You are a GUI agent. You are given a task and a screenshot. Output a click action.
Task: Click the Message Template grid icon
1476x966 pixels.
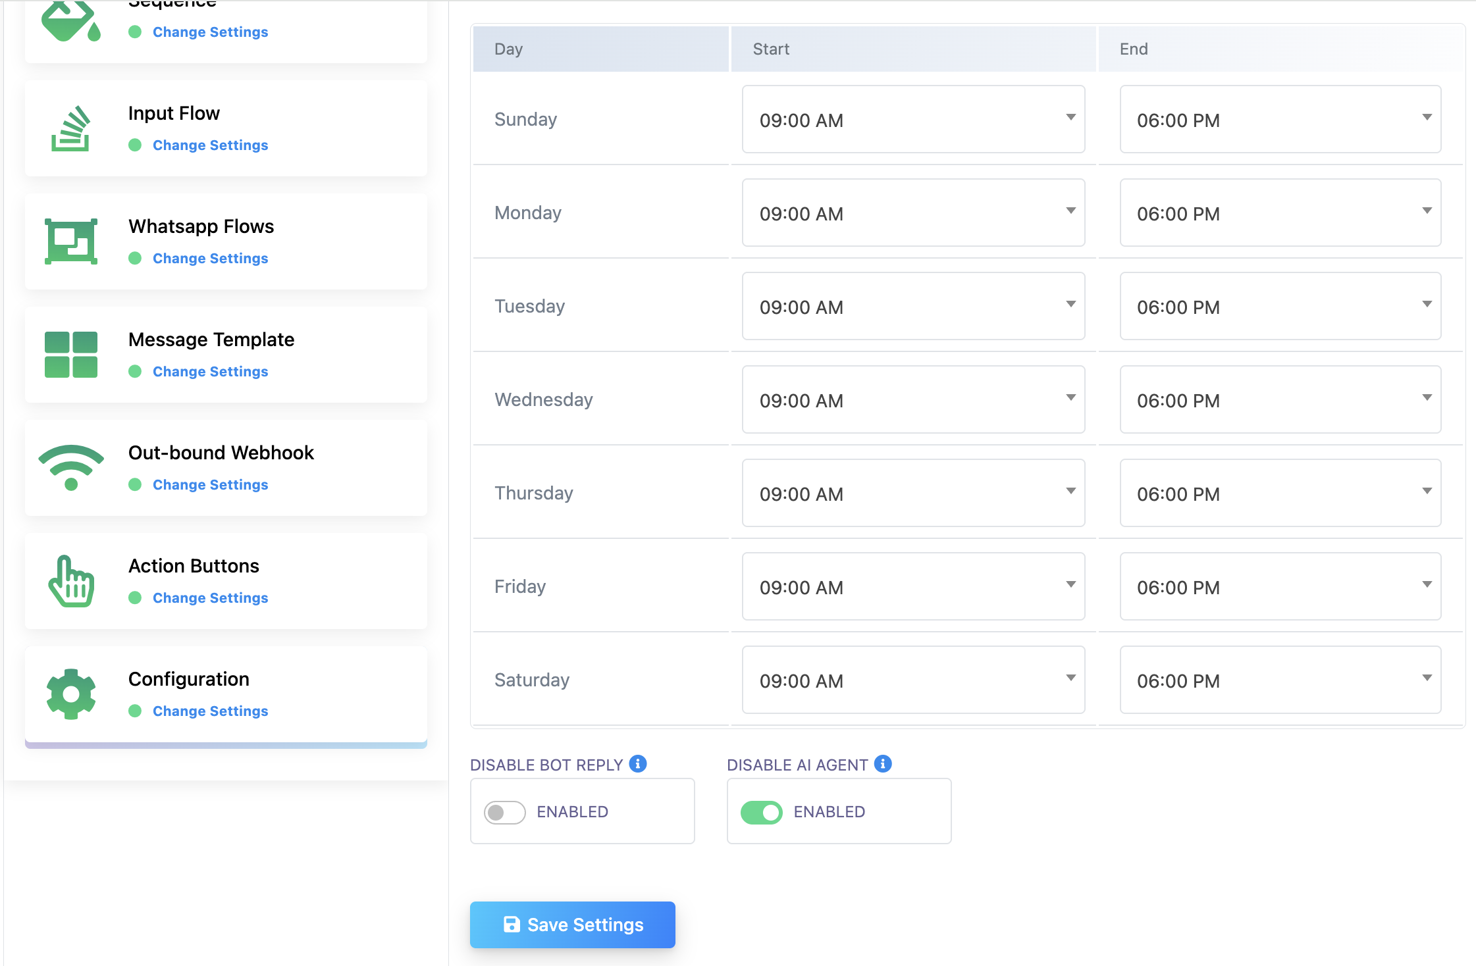point(70,355)
